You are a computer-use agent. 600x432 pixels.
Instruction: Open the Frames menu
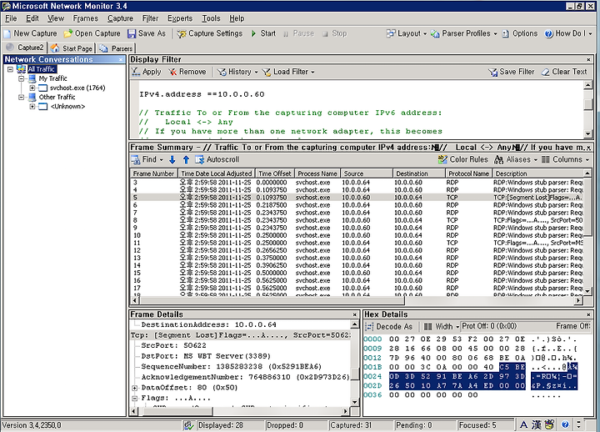pos(85,18)
